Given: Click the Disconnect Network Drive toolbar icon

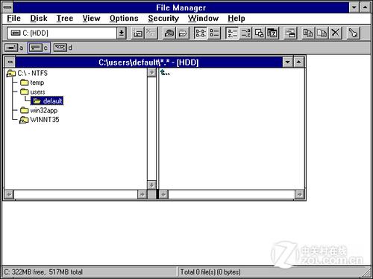Looking at the screenshot, I should click(151, 33).
